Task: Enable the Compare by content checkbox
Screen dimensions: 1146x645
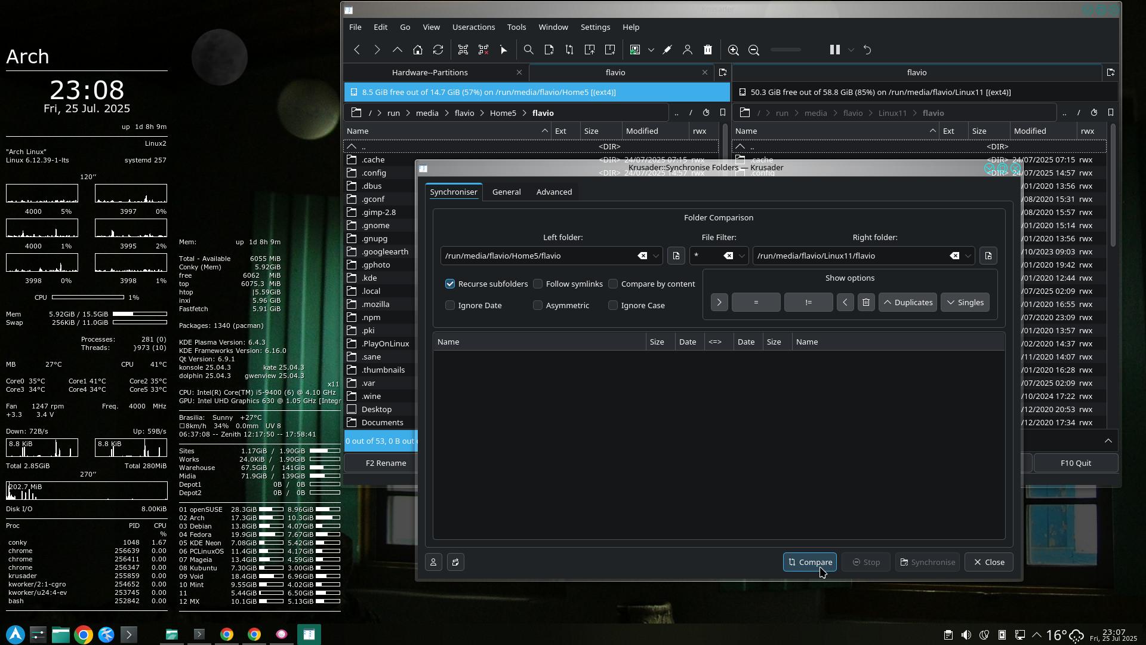Action: [613, 284]
